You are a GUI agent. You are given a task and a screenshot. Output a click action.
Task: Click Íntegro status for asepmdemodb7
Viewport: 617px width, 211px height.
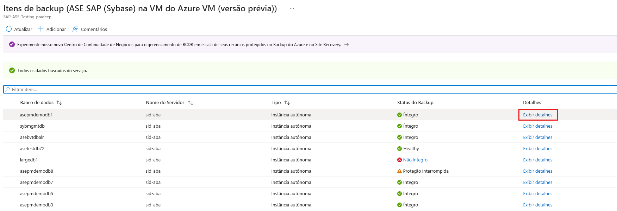(x=411, y=182)
